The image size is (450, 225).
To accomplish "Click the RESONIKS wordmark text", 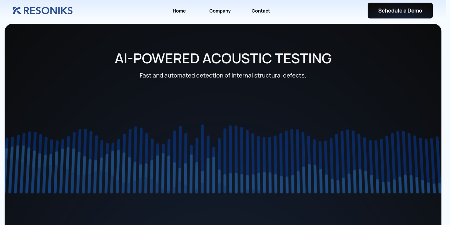I will 48,11.
